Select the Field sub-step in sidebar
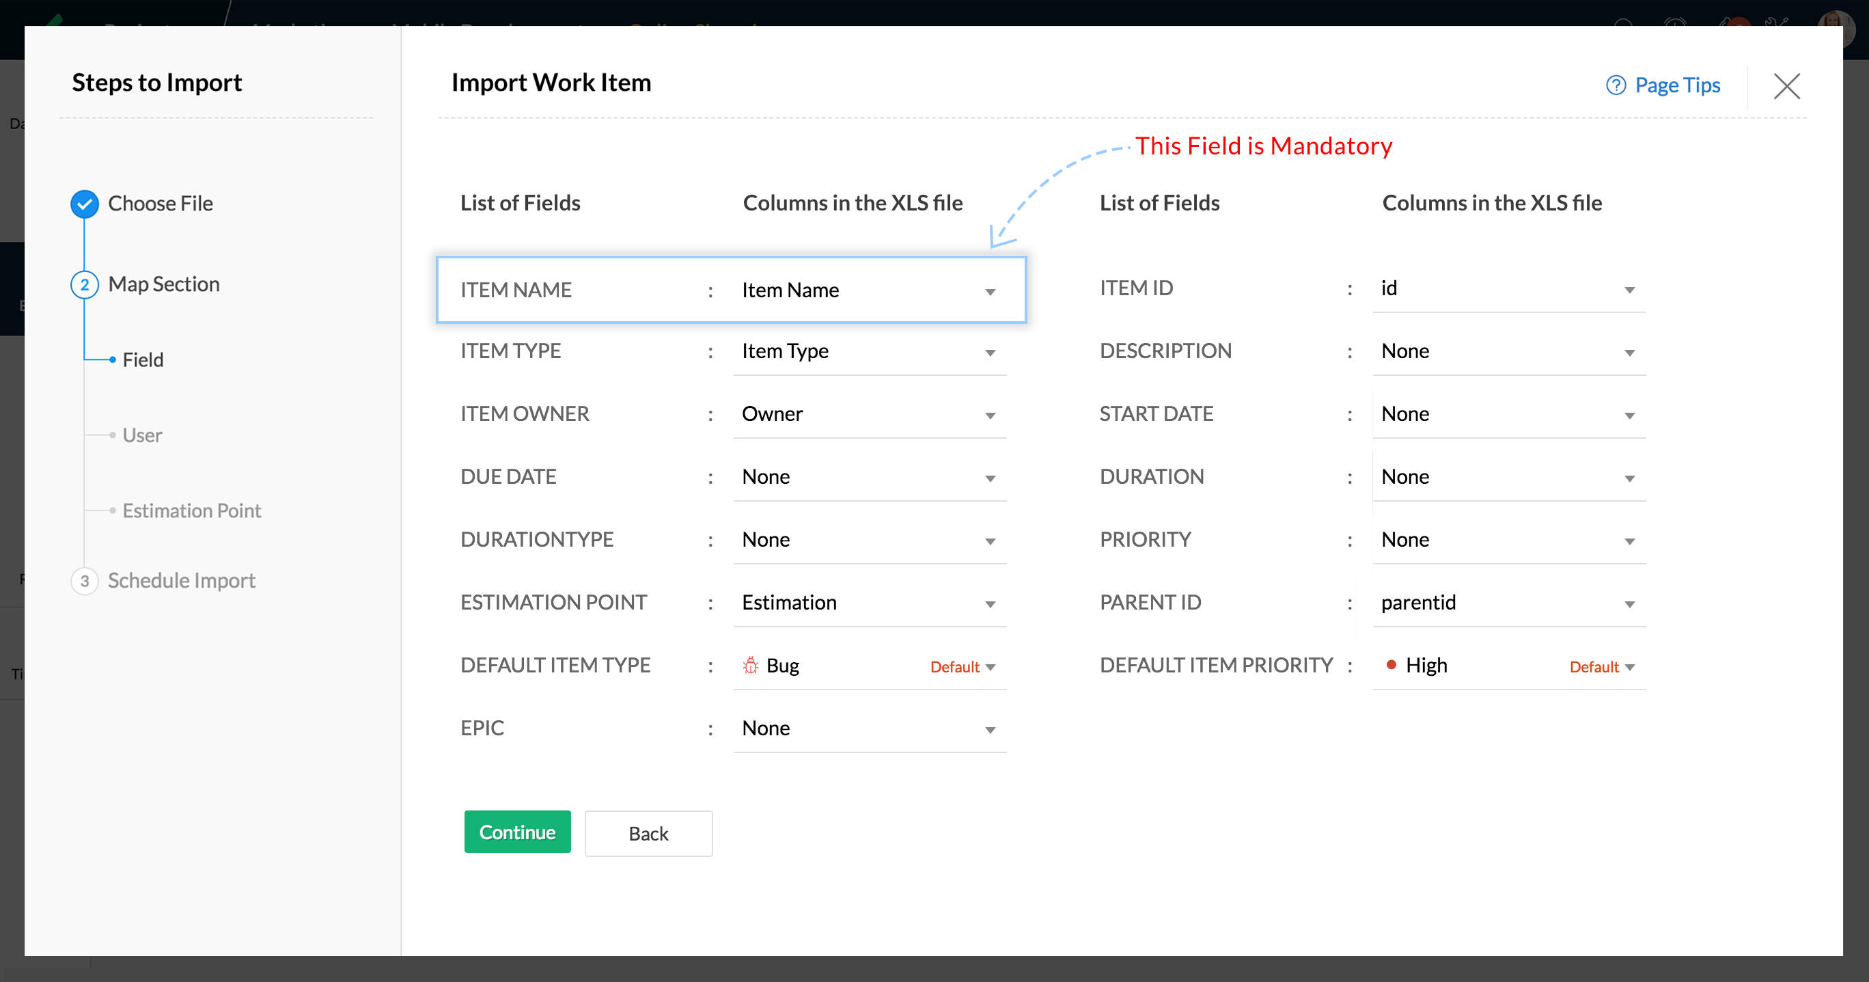Screen dimensions: 1869x982 (143, 360)
